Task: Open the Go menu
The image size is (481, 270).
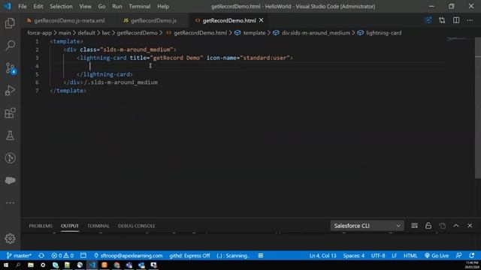Action: click(101, 6)
